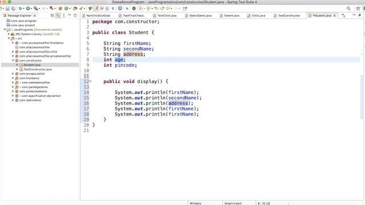
Task: Switch to the TestConstructor editor tab
Action: click(x=287, y=15)
